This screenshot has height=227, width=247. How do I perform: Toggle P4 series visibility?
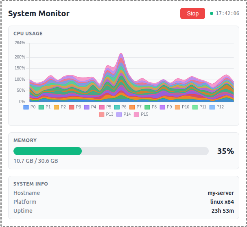[90, 107]
